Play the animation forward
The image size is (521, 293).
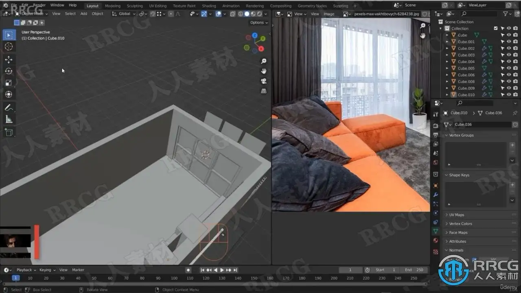click(x=222, y=270)
